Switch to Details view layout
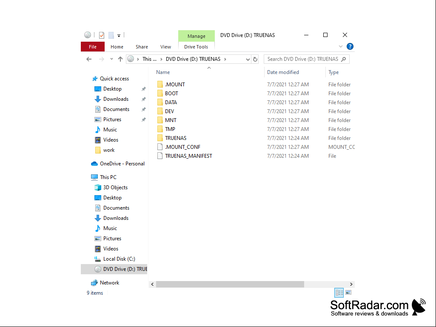 point(339,293)
